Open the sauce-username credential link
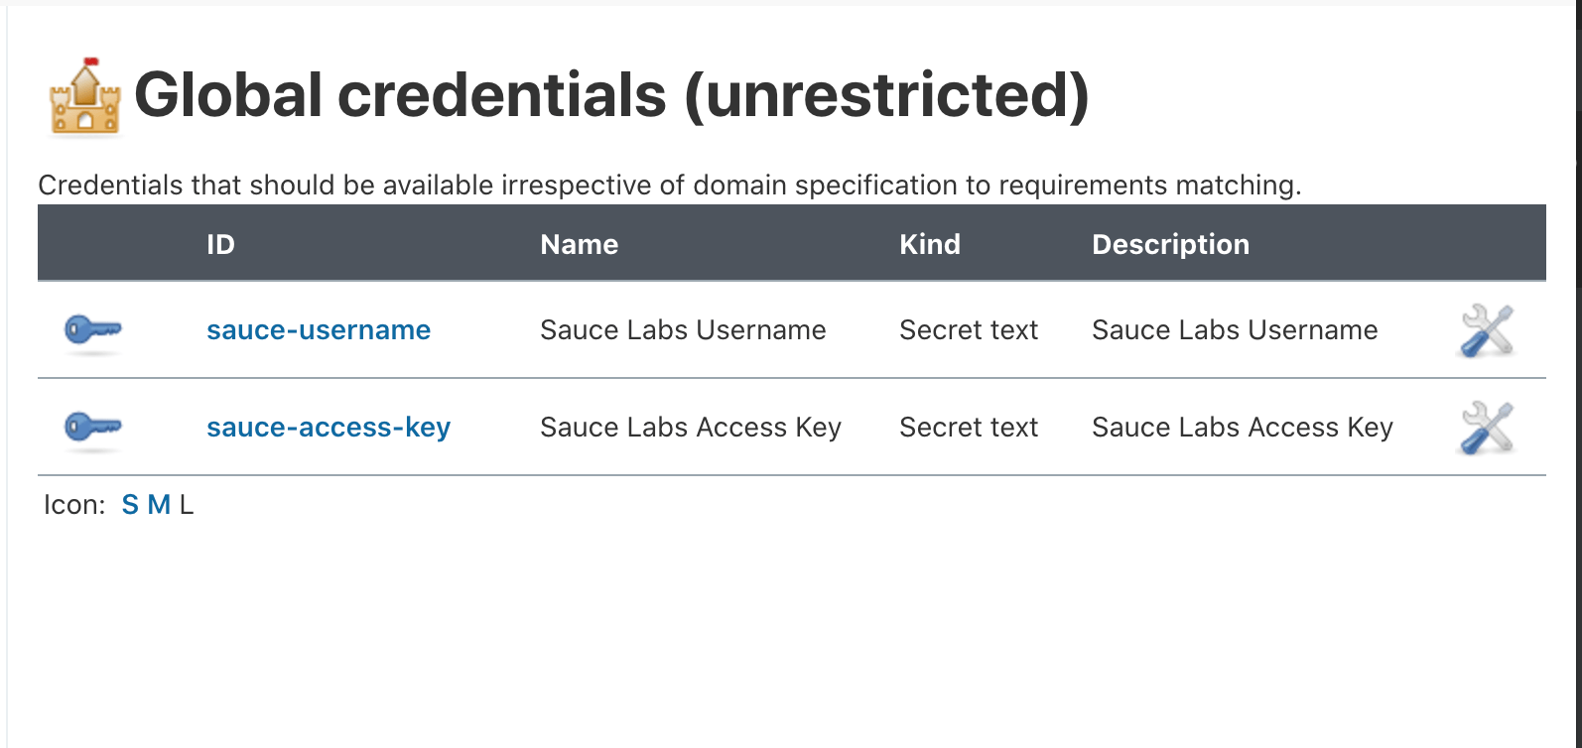The width and height of the screenshot is (1582, 748). pyautogui.click(x=319, y=330)
